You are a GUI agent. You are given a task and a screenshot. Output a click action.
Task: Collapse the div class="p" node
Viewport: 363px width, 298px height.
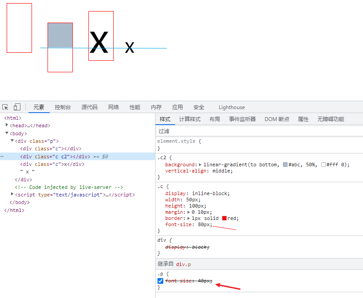[x=12, y=141]
